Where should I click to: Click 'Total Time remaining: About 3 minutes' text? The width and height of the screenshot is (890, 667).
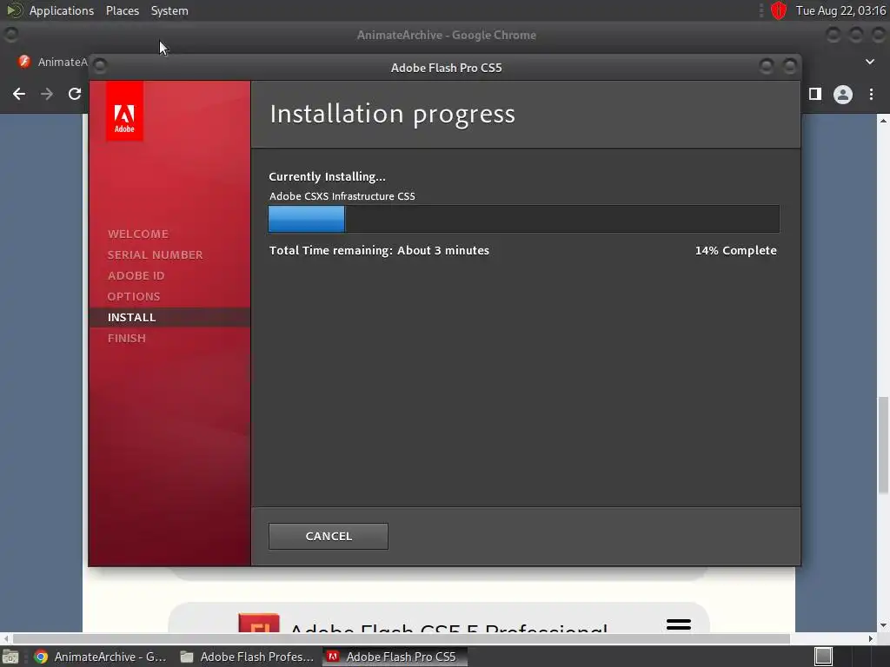(x=379, y=250)
